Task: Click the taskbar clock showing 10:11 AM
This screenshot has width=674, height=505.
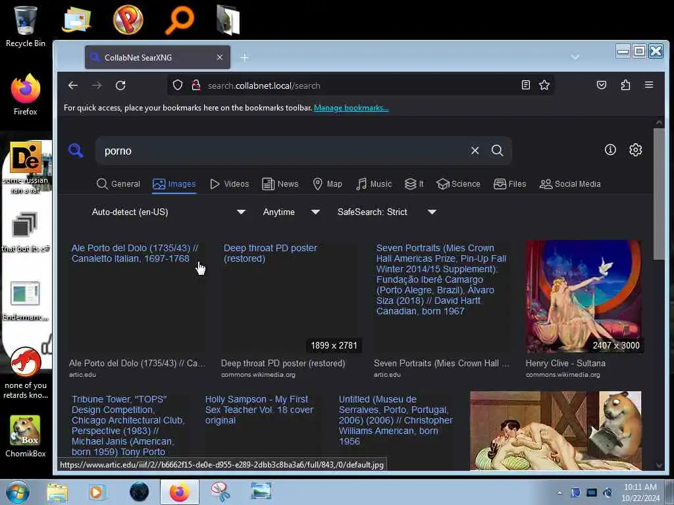Action: coord(640,493)
